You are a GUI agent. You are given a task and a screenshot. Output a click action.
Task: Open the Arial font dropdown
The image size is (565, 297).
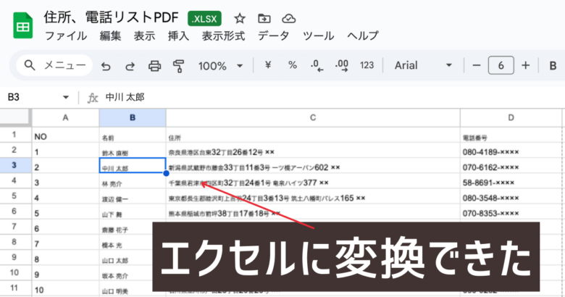[x=422, y=65]
